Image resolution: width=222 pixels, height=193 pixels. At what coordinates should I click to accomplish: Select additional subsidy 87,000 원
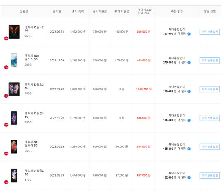[122, 176]
